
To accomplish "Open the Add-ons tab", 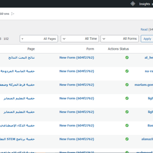I will pos(5,14).
